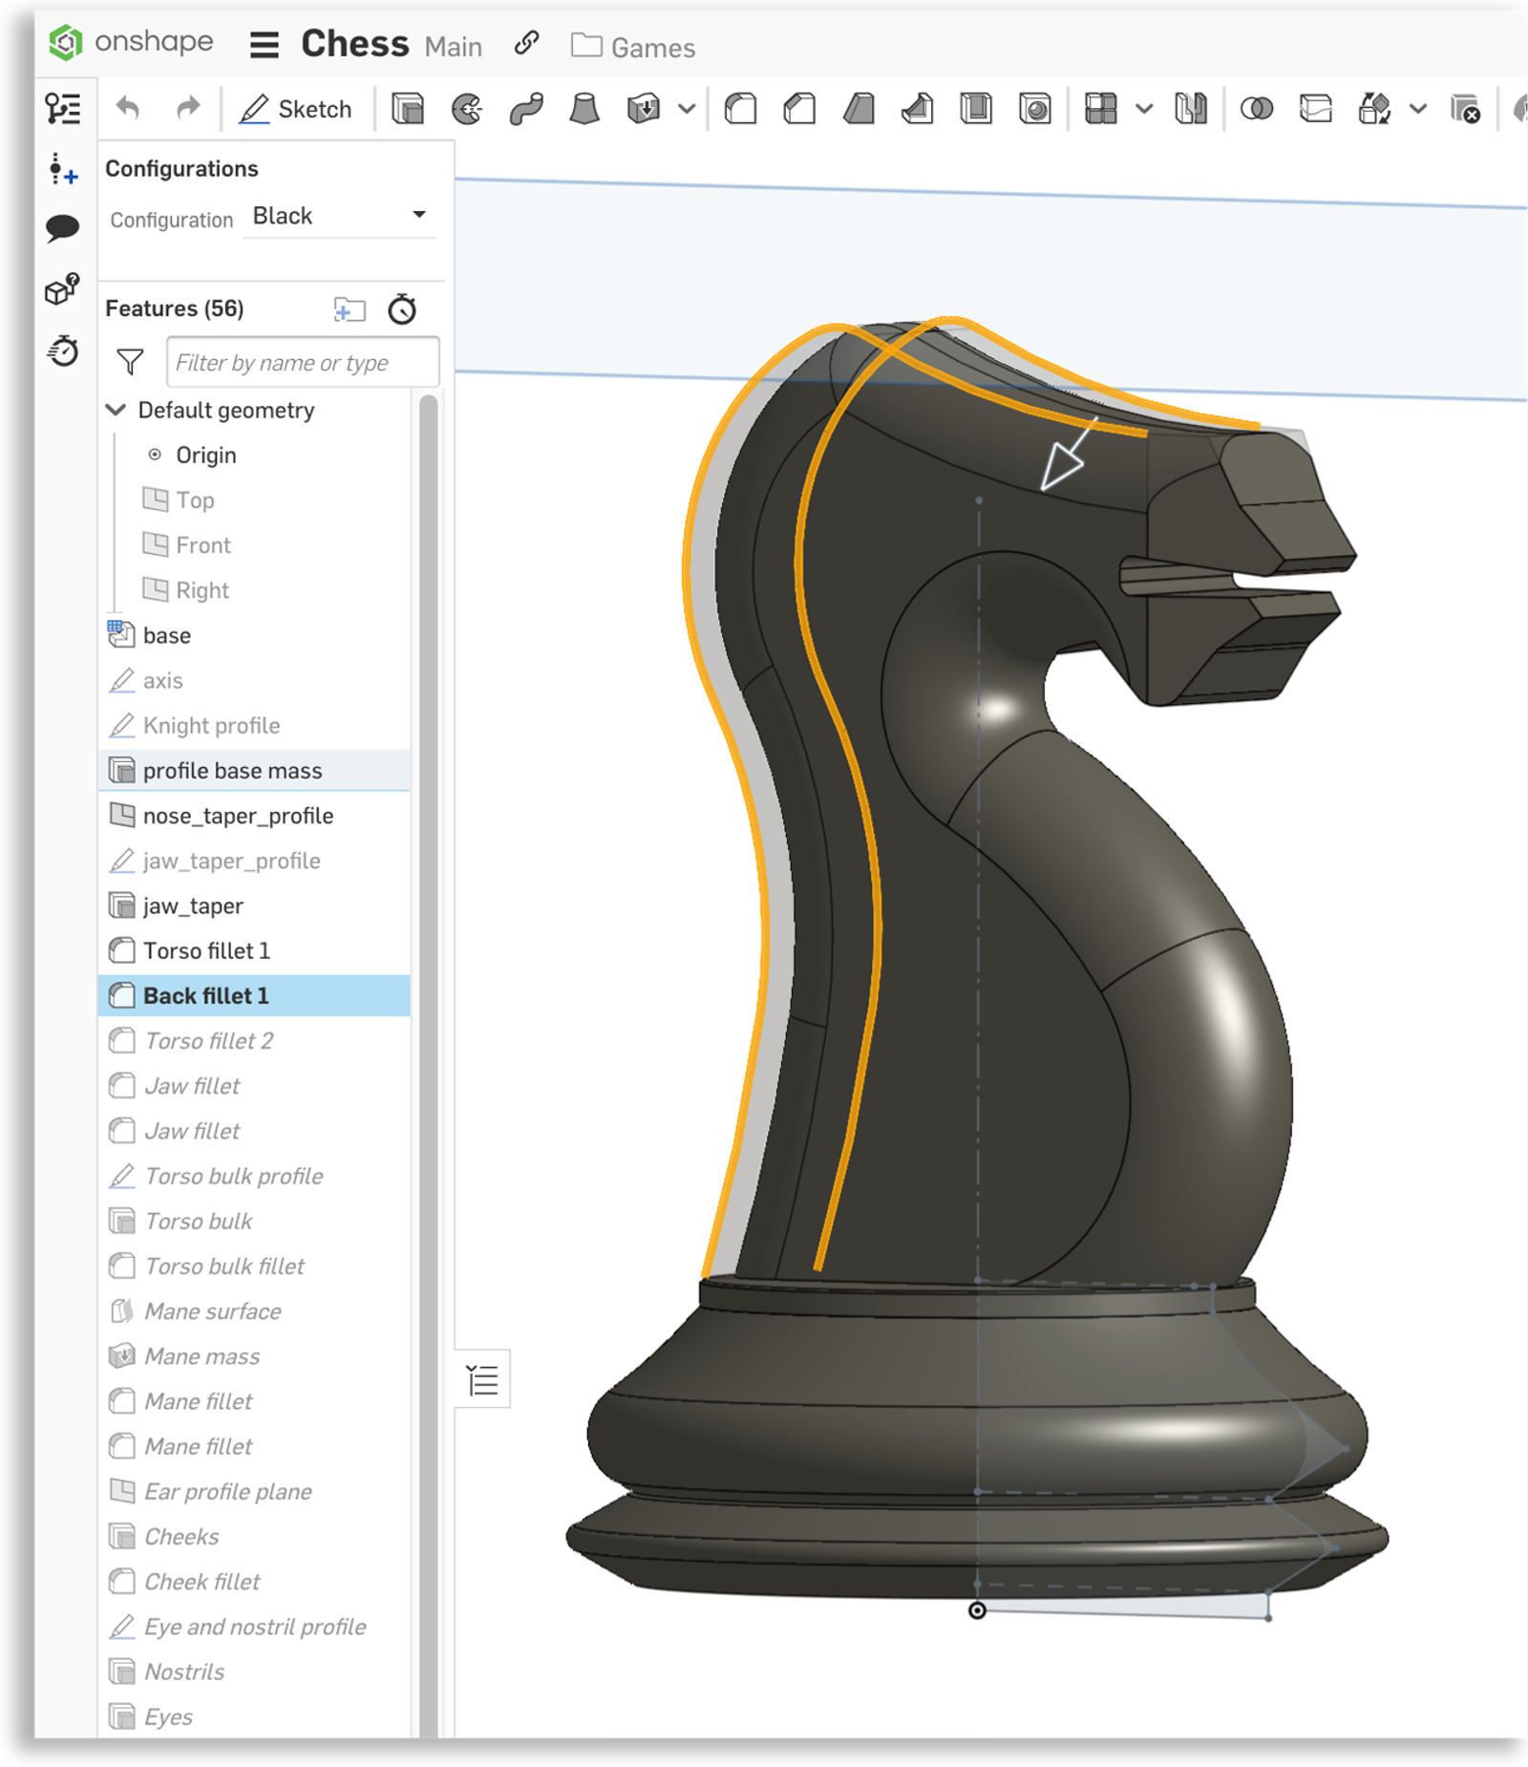1528x1767 pixels.
Task: Click the Undo button
Action: [129, 109]
